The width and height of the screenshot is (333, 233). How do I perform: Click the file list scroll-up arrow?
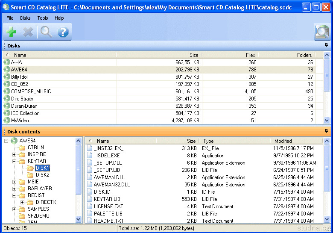click(327, 141)
